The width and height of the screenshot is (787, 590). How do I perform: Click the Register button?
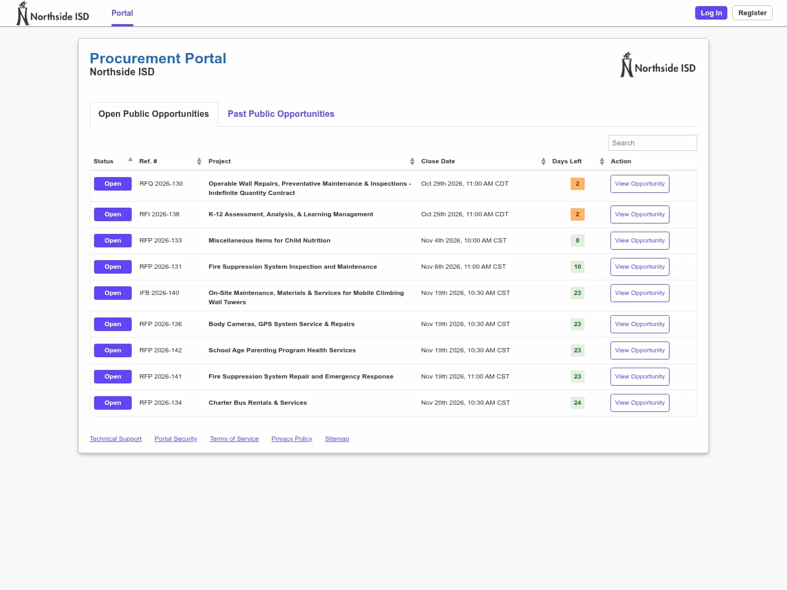tap(752, 13)
